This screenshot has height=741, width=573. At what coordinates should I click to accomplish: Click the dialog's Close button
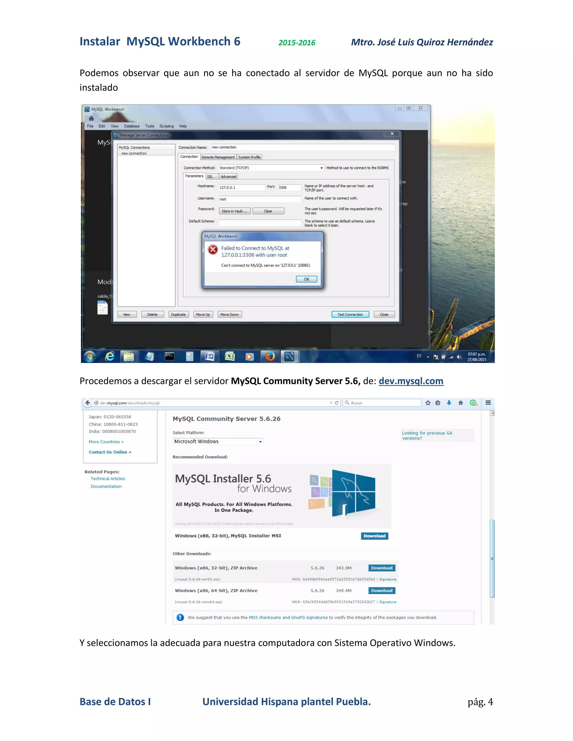click(384, 315)
